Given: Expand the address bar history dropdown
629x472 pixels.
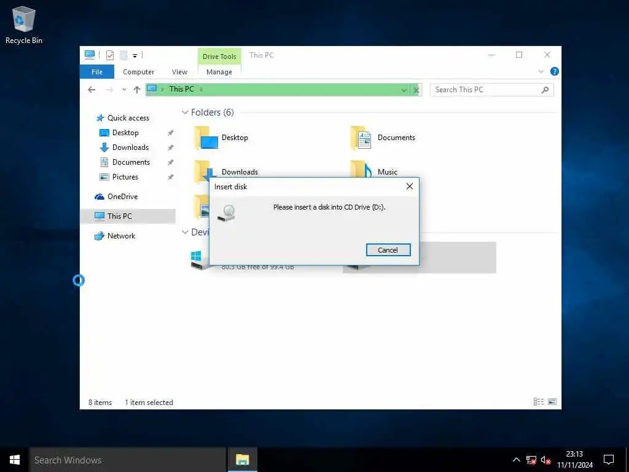Looking at the screenshot, I should pyautogui.click(x=404, y=90).
